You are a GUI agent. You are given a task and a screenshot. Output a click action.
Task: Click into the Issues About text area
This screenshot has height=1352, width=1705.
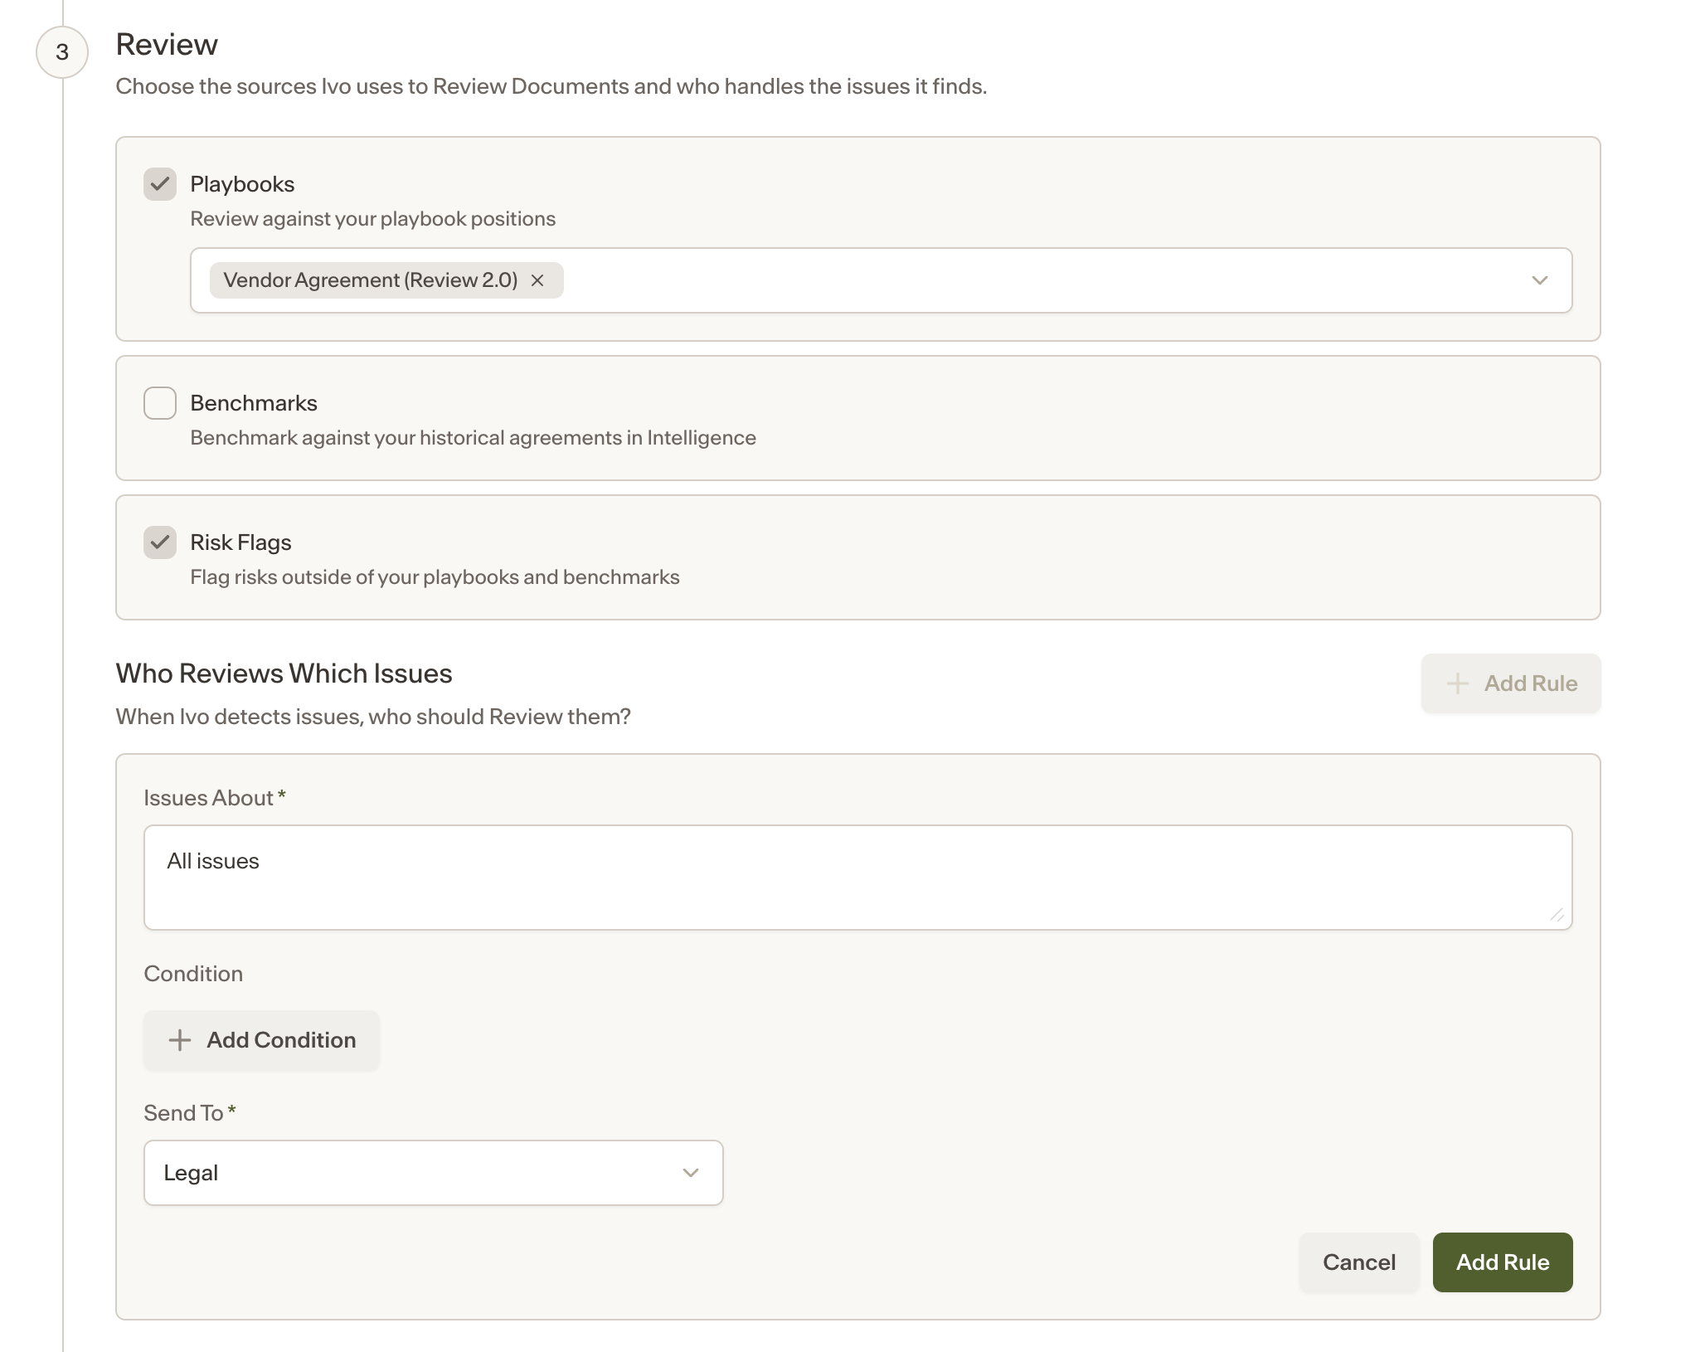pyautogui.click(x=857, y=878)
